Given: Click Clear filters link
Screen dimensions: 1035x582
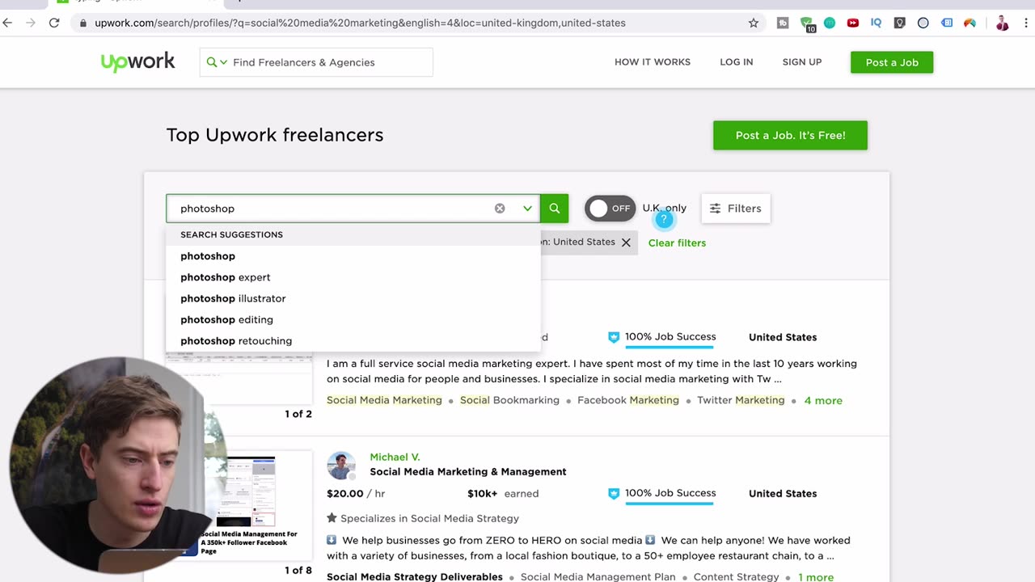Looking at the screenshot, I should (677, 242).
